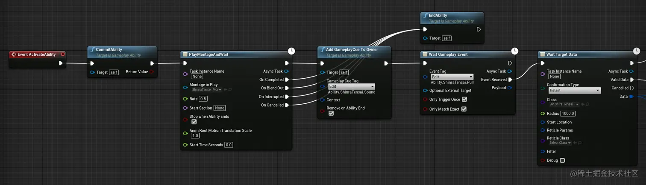Click the Reticle Params input pin
Screen dimensions: 646x185
[543, 130]
